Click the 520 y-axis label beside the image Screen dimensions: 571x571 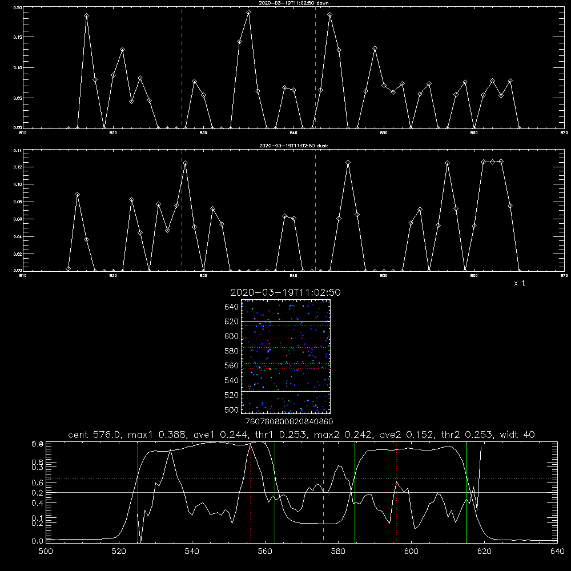point(232,395)
